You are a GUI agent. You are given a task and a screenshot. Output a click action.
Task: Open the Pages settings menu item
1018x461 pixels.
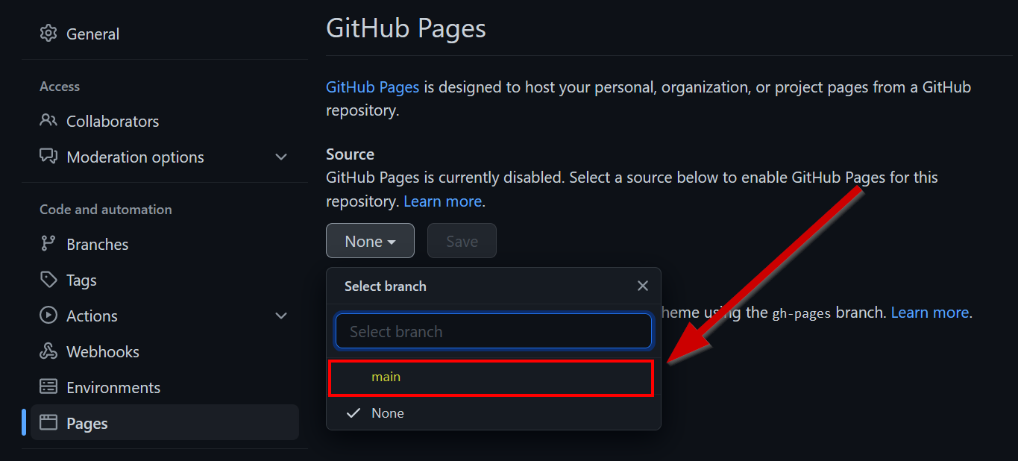pos(87,423)
